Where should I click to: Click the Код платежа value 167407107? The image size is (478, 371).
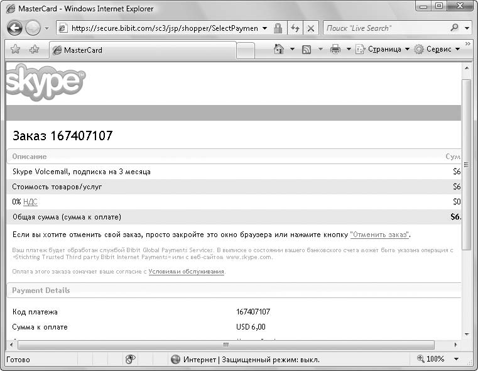pyautogui.click(x=253, y=312)
